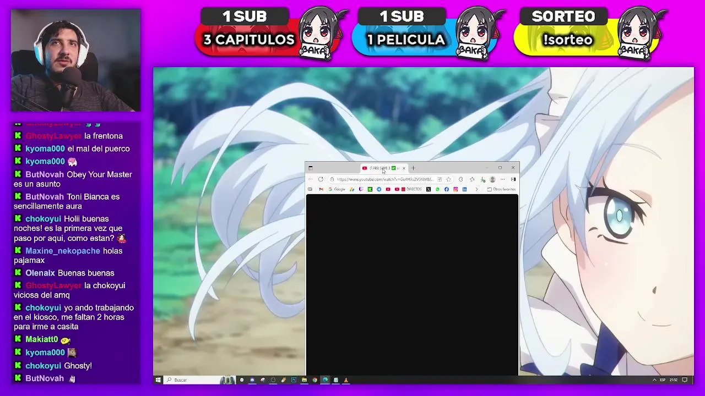Close the YouTube browser tab
The height and width of the screenshot is (396, 705).
(404, 168)
